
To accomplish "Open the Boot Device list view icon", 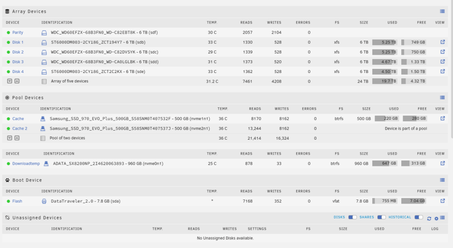I will pos(442,180).
